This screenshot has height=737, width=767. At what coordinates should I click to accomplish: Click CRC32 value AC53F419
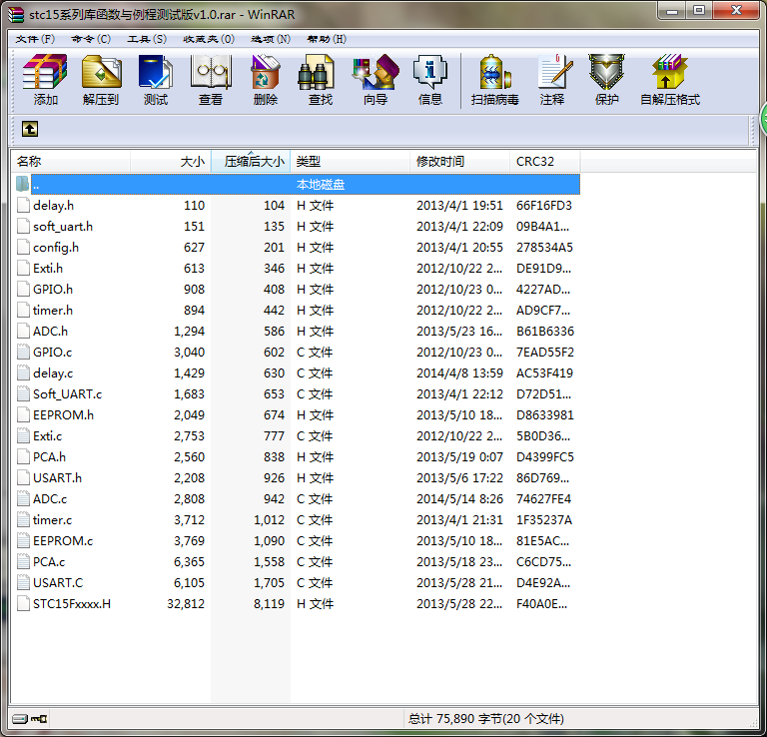point(544,373)
